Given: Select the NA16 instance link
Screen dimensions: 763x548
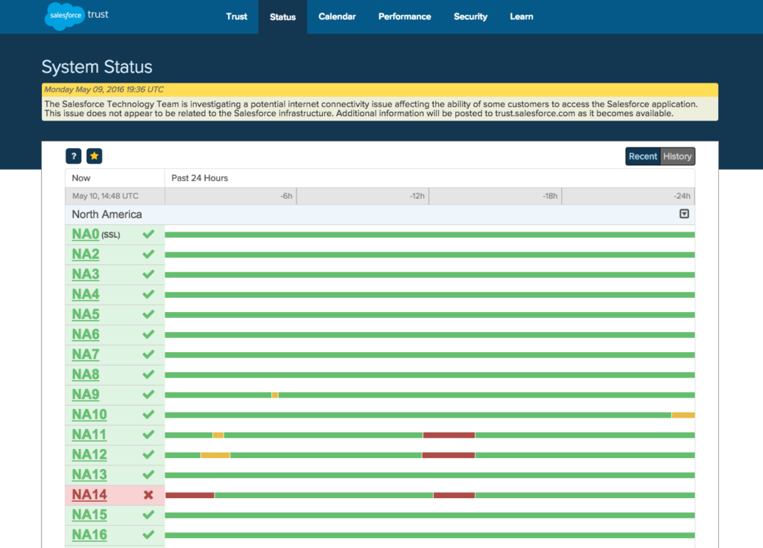Looking at the screenshot, I should click(x=89, y=535).
